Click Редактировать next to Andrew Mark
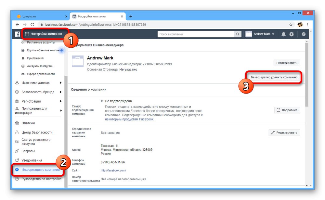This screenshot has height=200, width=325. (x=287, y=63)
